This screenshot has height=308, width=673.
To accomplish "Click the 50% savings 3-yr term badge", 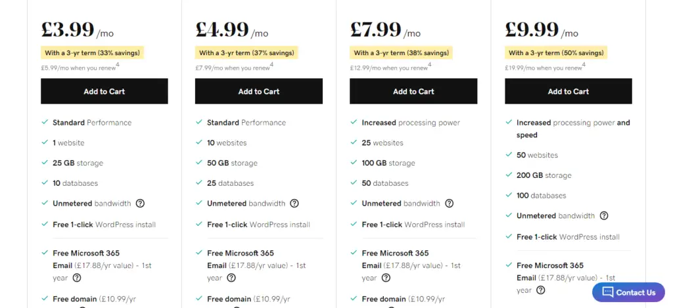I will tap(556, 53).
